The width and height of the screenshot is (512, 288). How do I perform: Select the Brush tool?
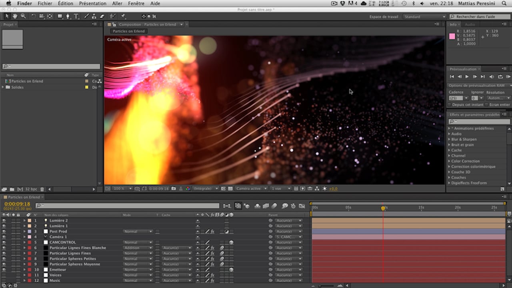87,16
